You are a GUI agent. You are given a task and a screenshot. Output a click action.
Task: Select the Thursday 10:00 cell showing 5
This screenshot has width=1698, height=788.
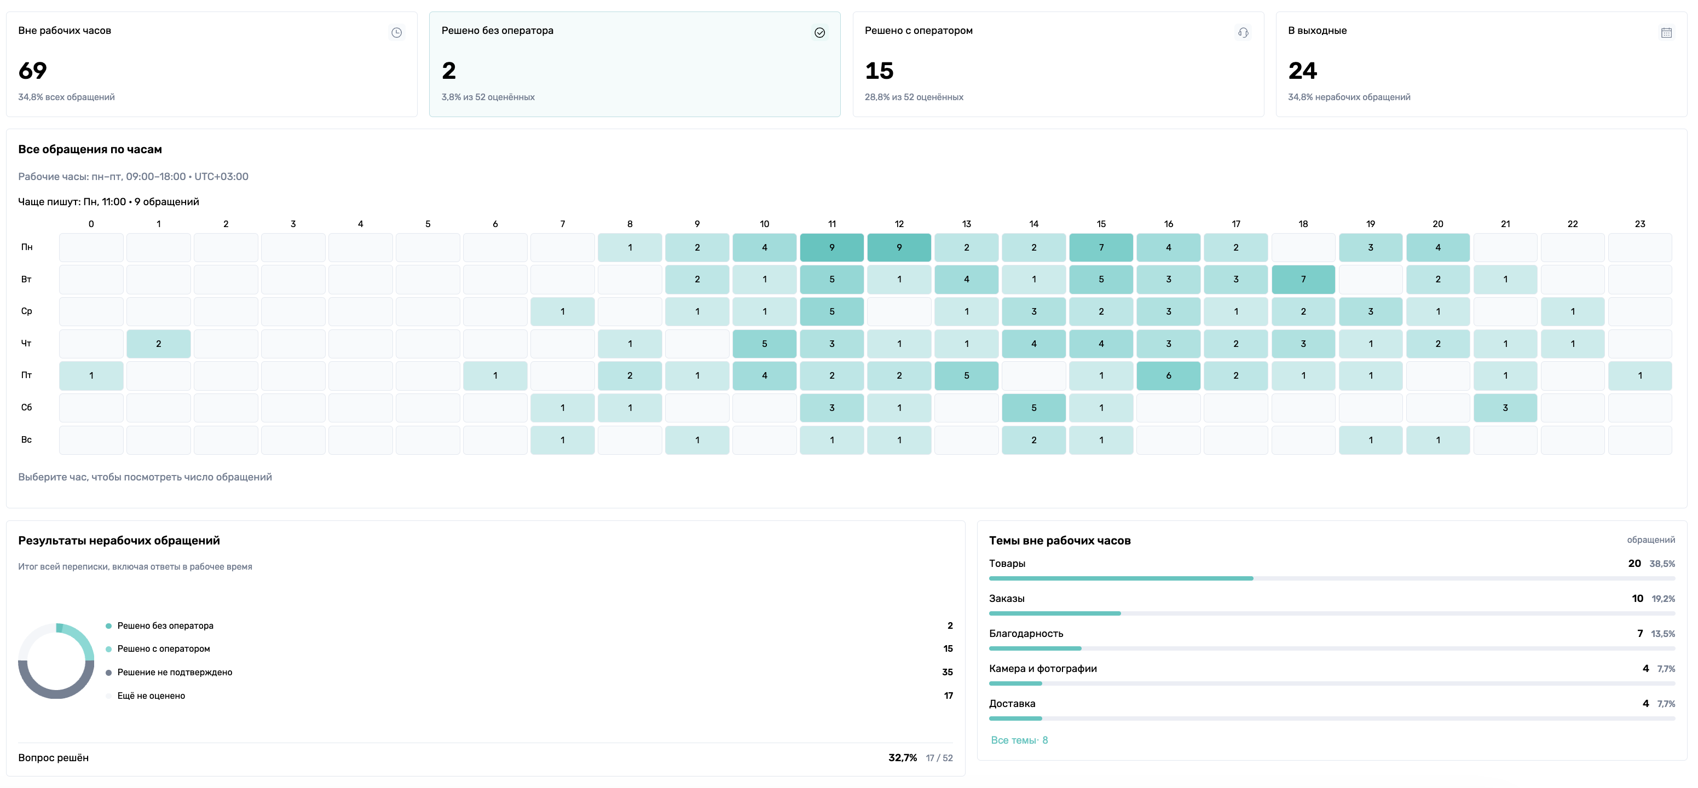(x=765, y=343)
